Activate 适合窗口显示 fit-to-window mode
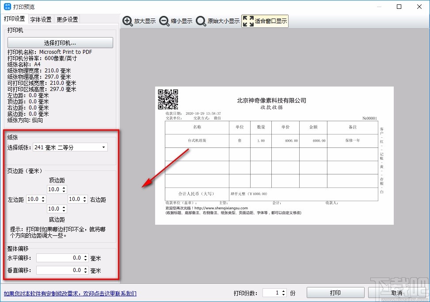This screenshot has height=302, width=430. [265, 21]
